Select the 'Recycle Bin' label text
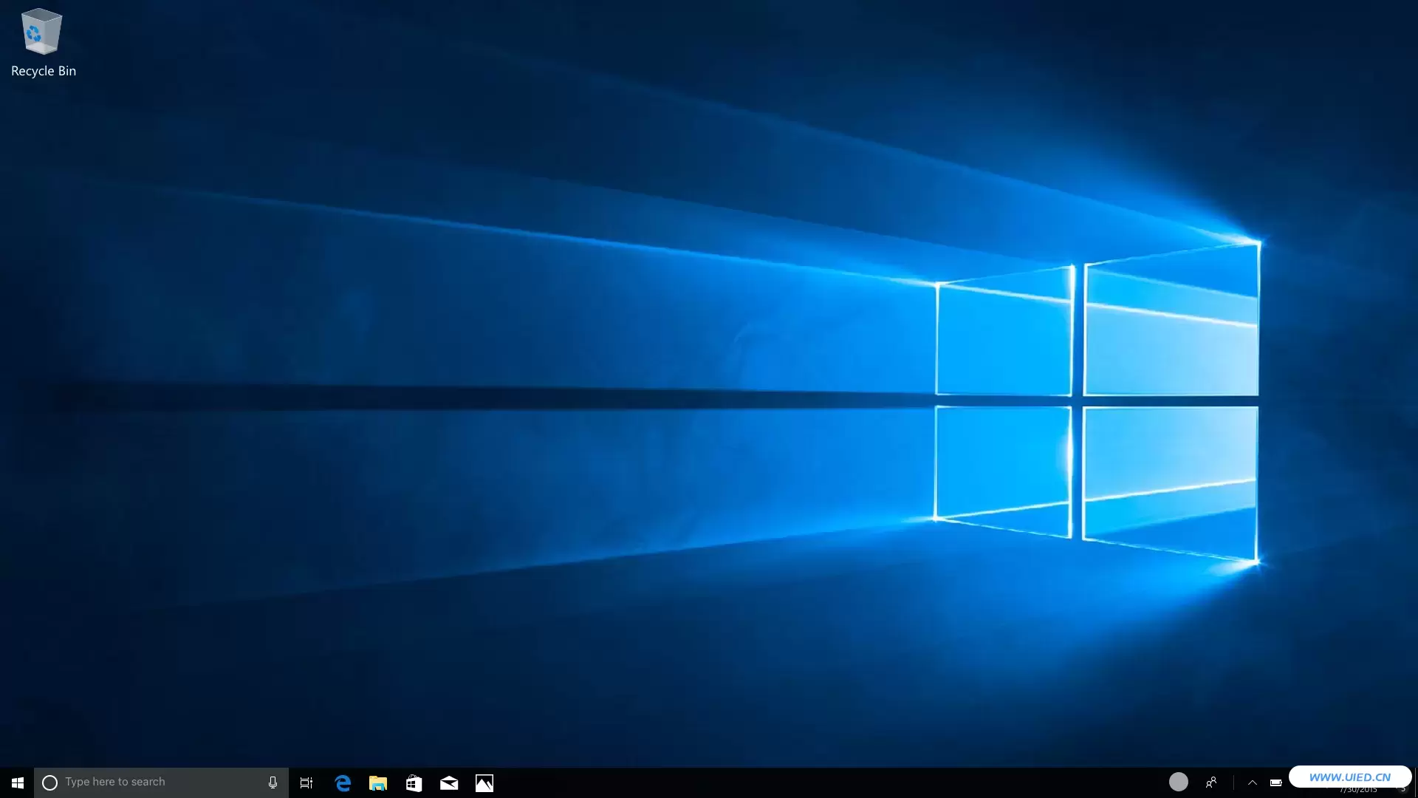Image resolution: width=1418 pixels, height=798 pixels. click(x=44, y=71)
